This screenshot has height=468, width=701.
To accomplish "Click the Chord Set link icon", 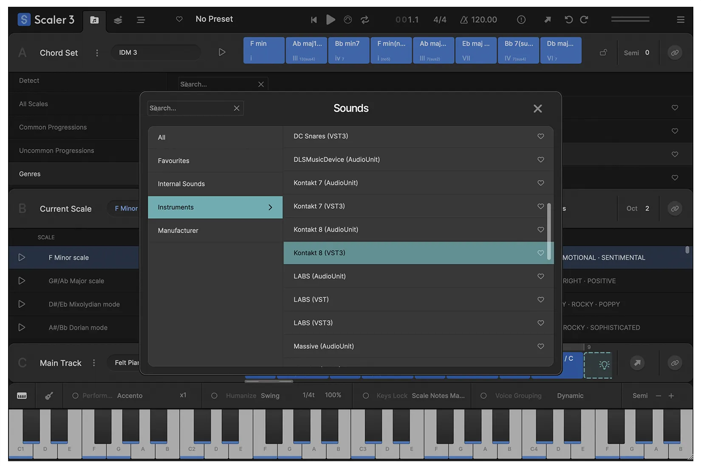I will (x=675, y=53).
